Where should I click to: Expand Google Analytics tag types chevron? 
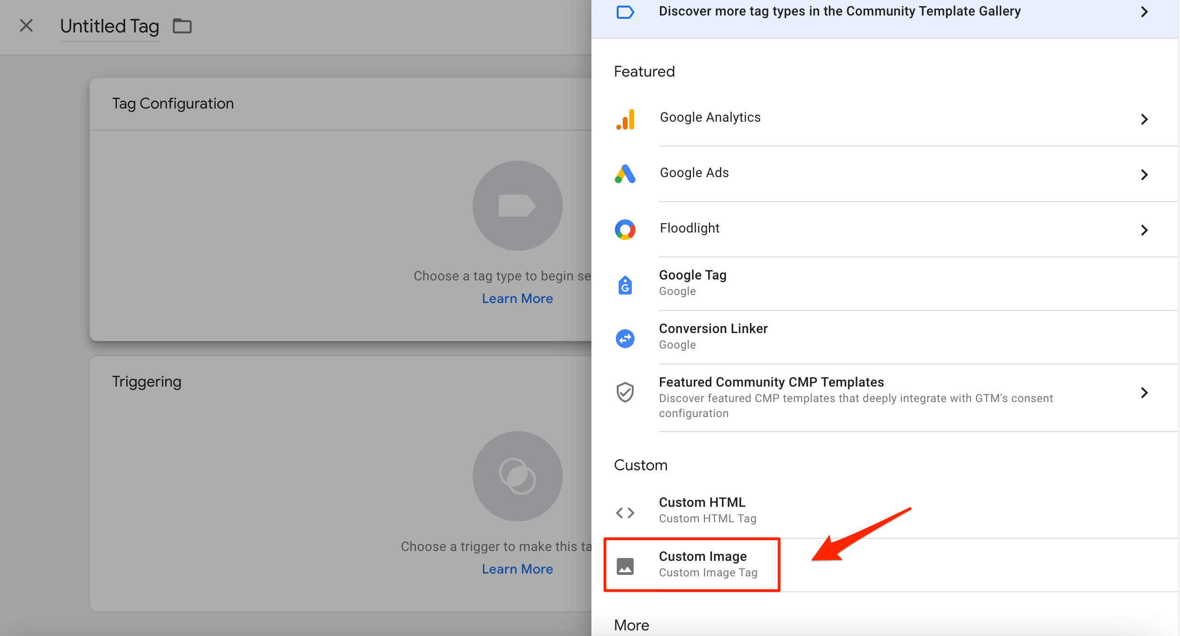pos(1144,119)
